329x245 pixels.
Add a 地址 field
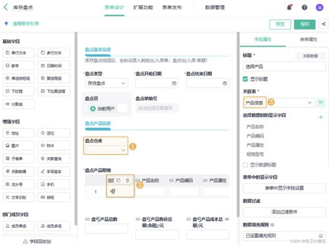point(18,133)
